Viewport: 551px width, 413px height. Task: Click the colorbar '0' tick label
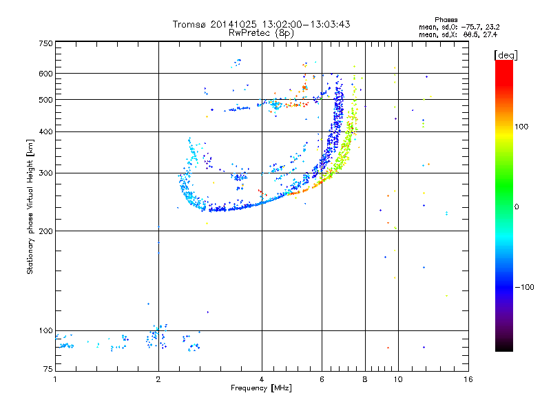[517, 207]
